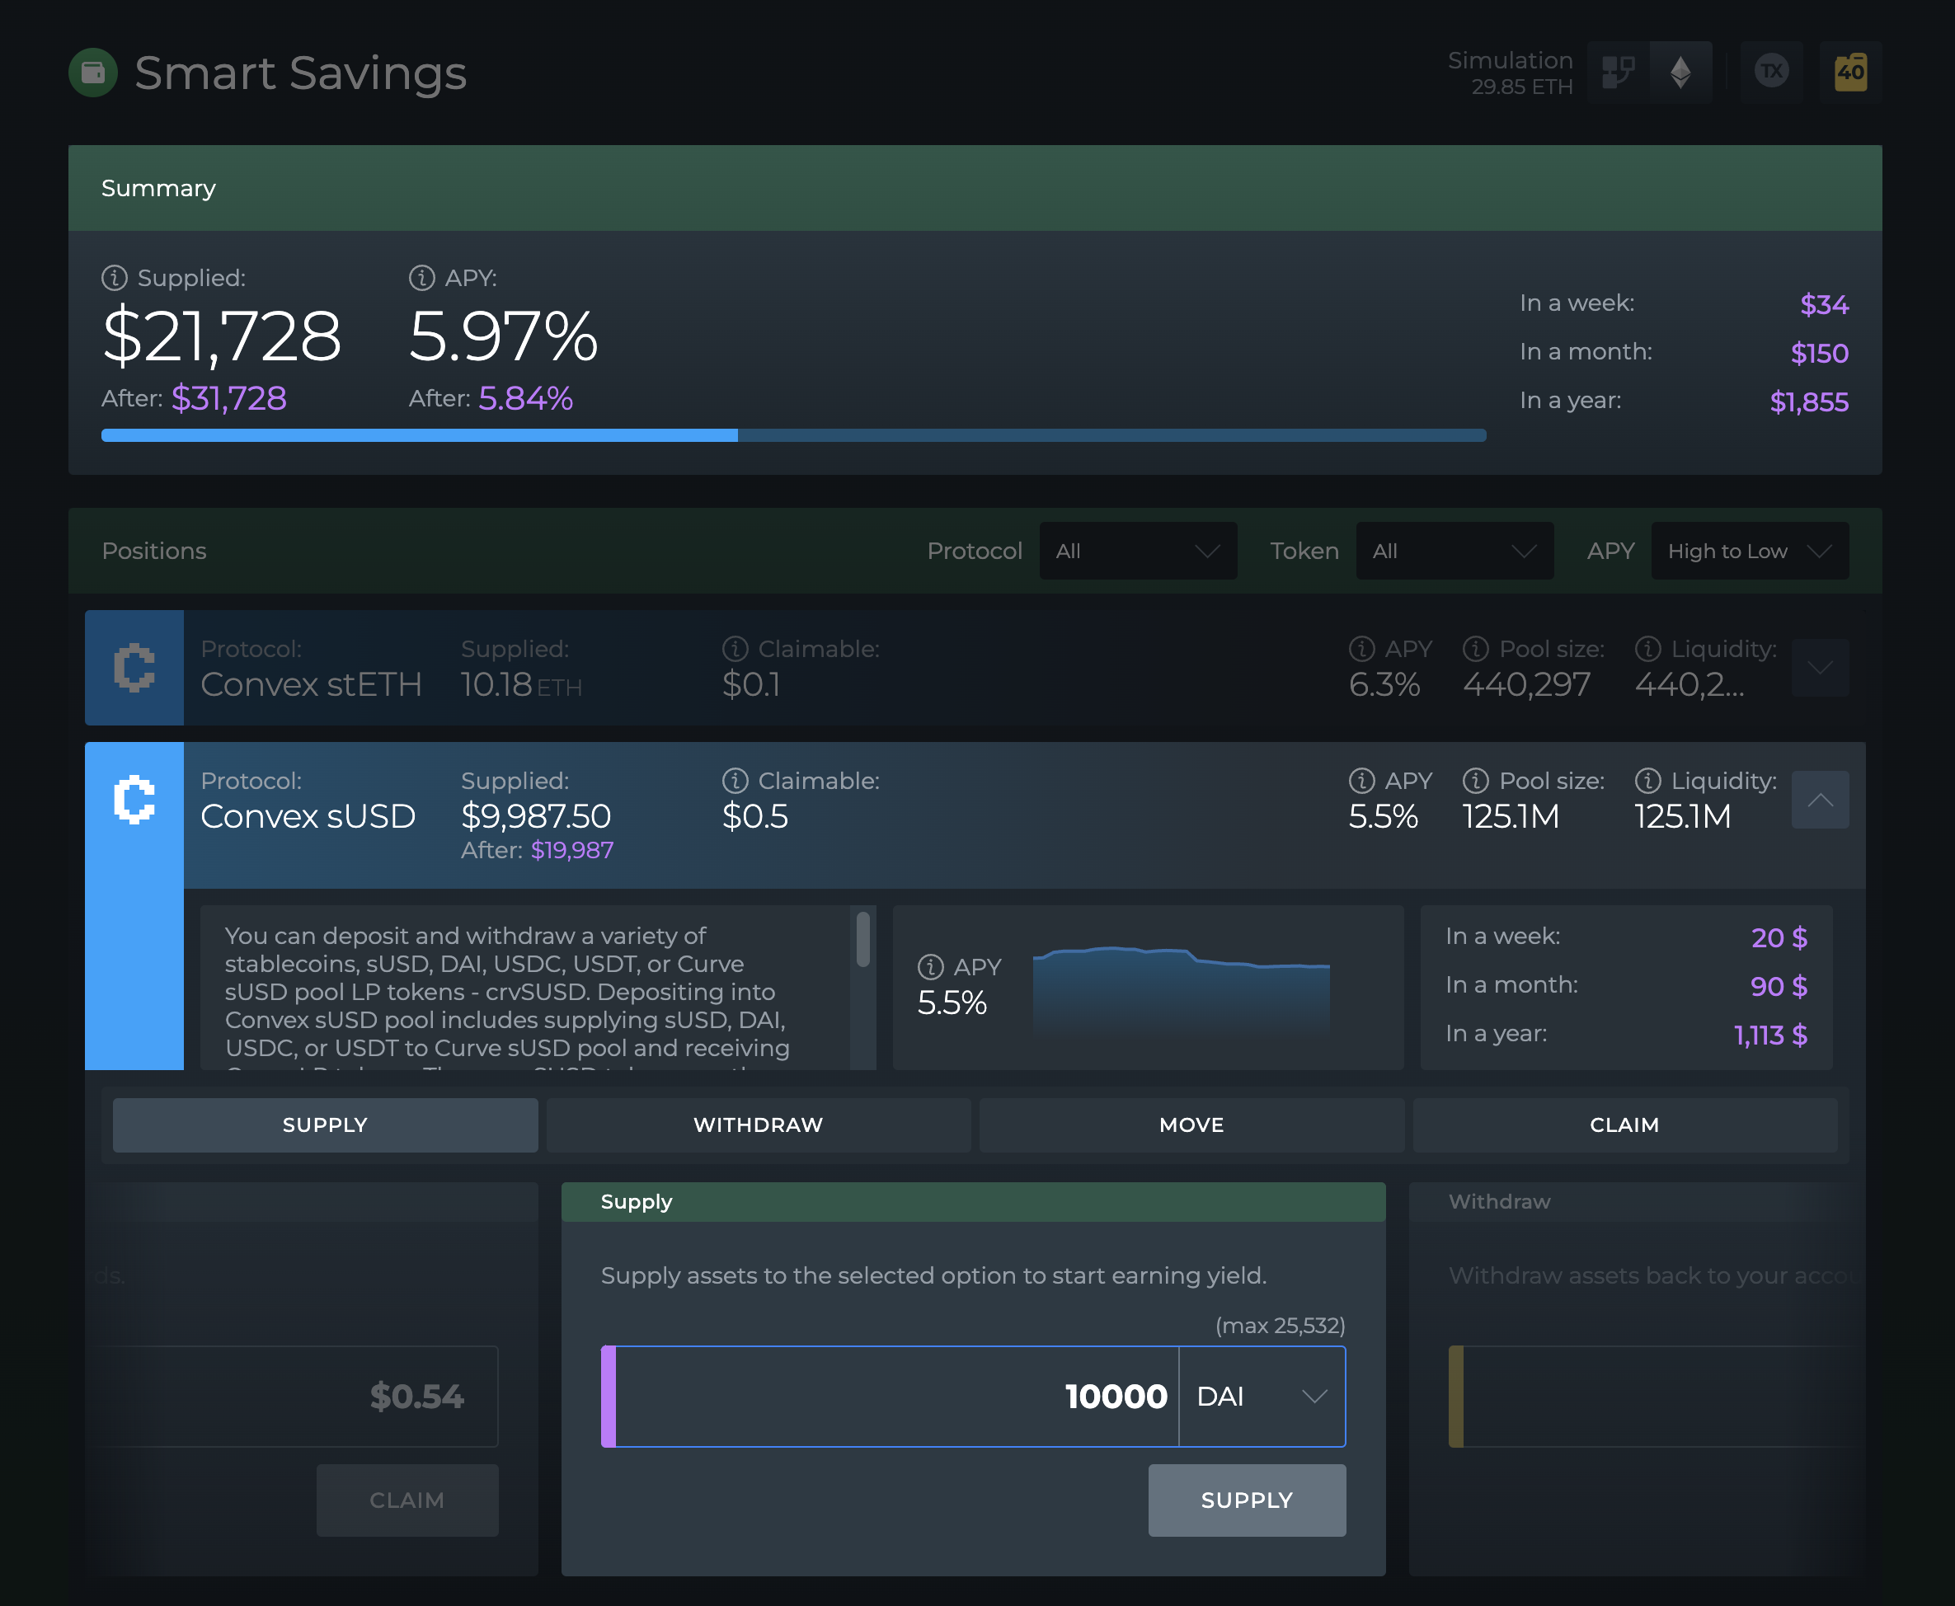Click the Ethereum network icon
1955x1606 pixels.
click(x=1681, y=71)
